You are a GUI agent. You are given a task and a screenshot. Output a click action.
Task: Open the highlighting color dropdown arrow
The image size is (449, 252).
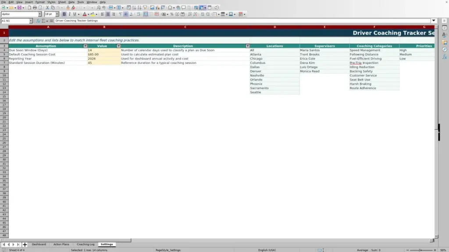(x=96, y=14)
